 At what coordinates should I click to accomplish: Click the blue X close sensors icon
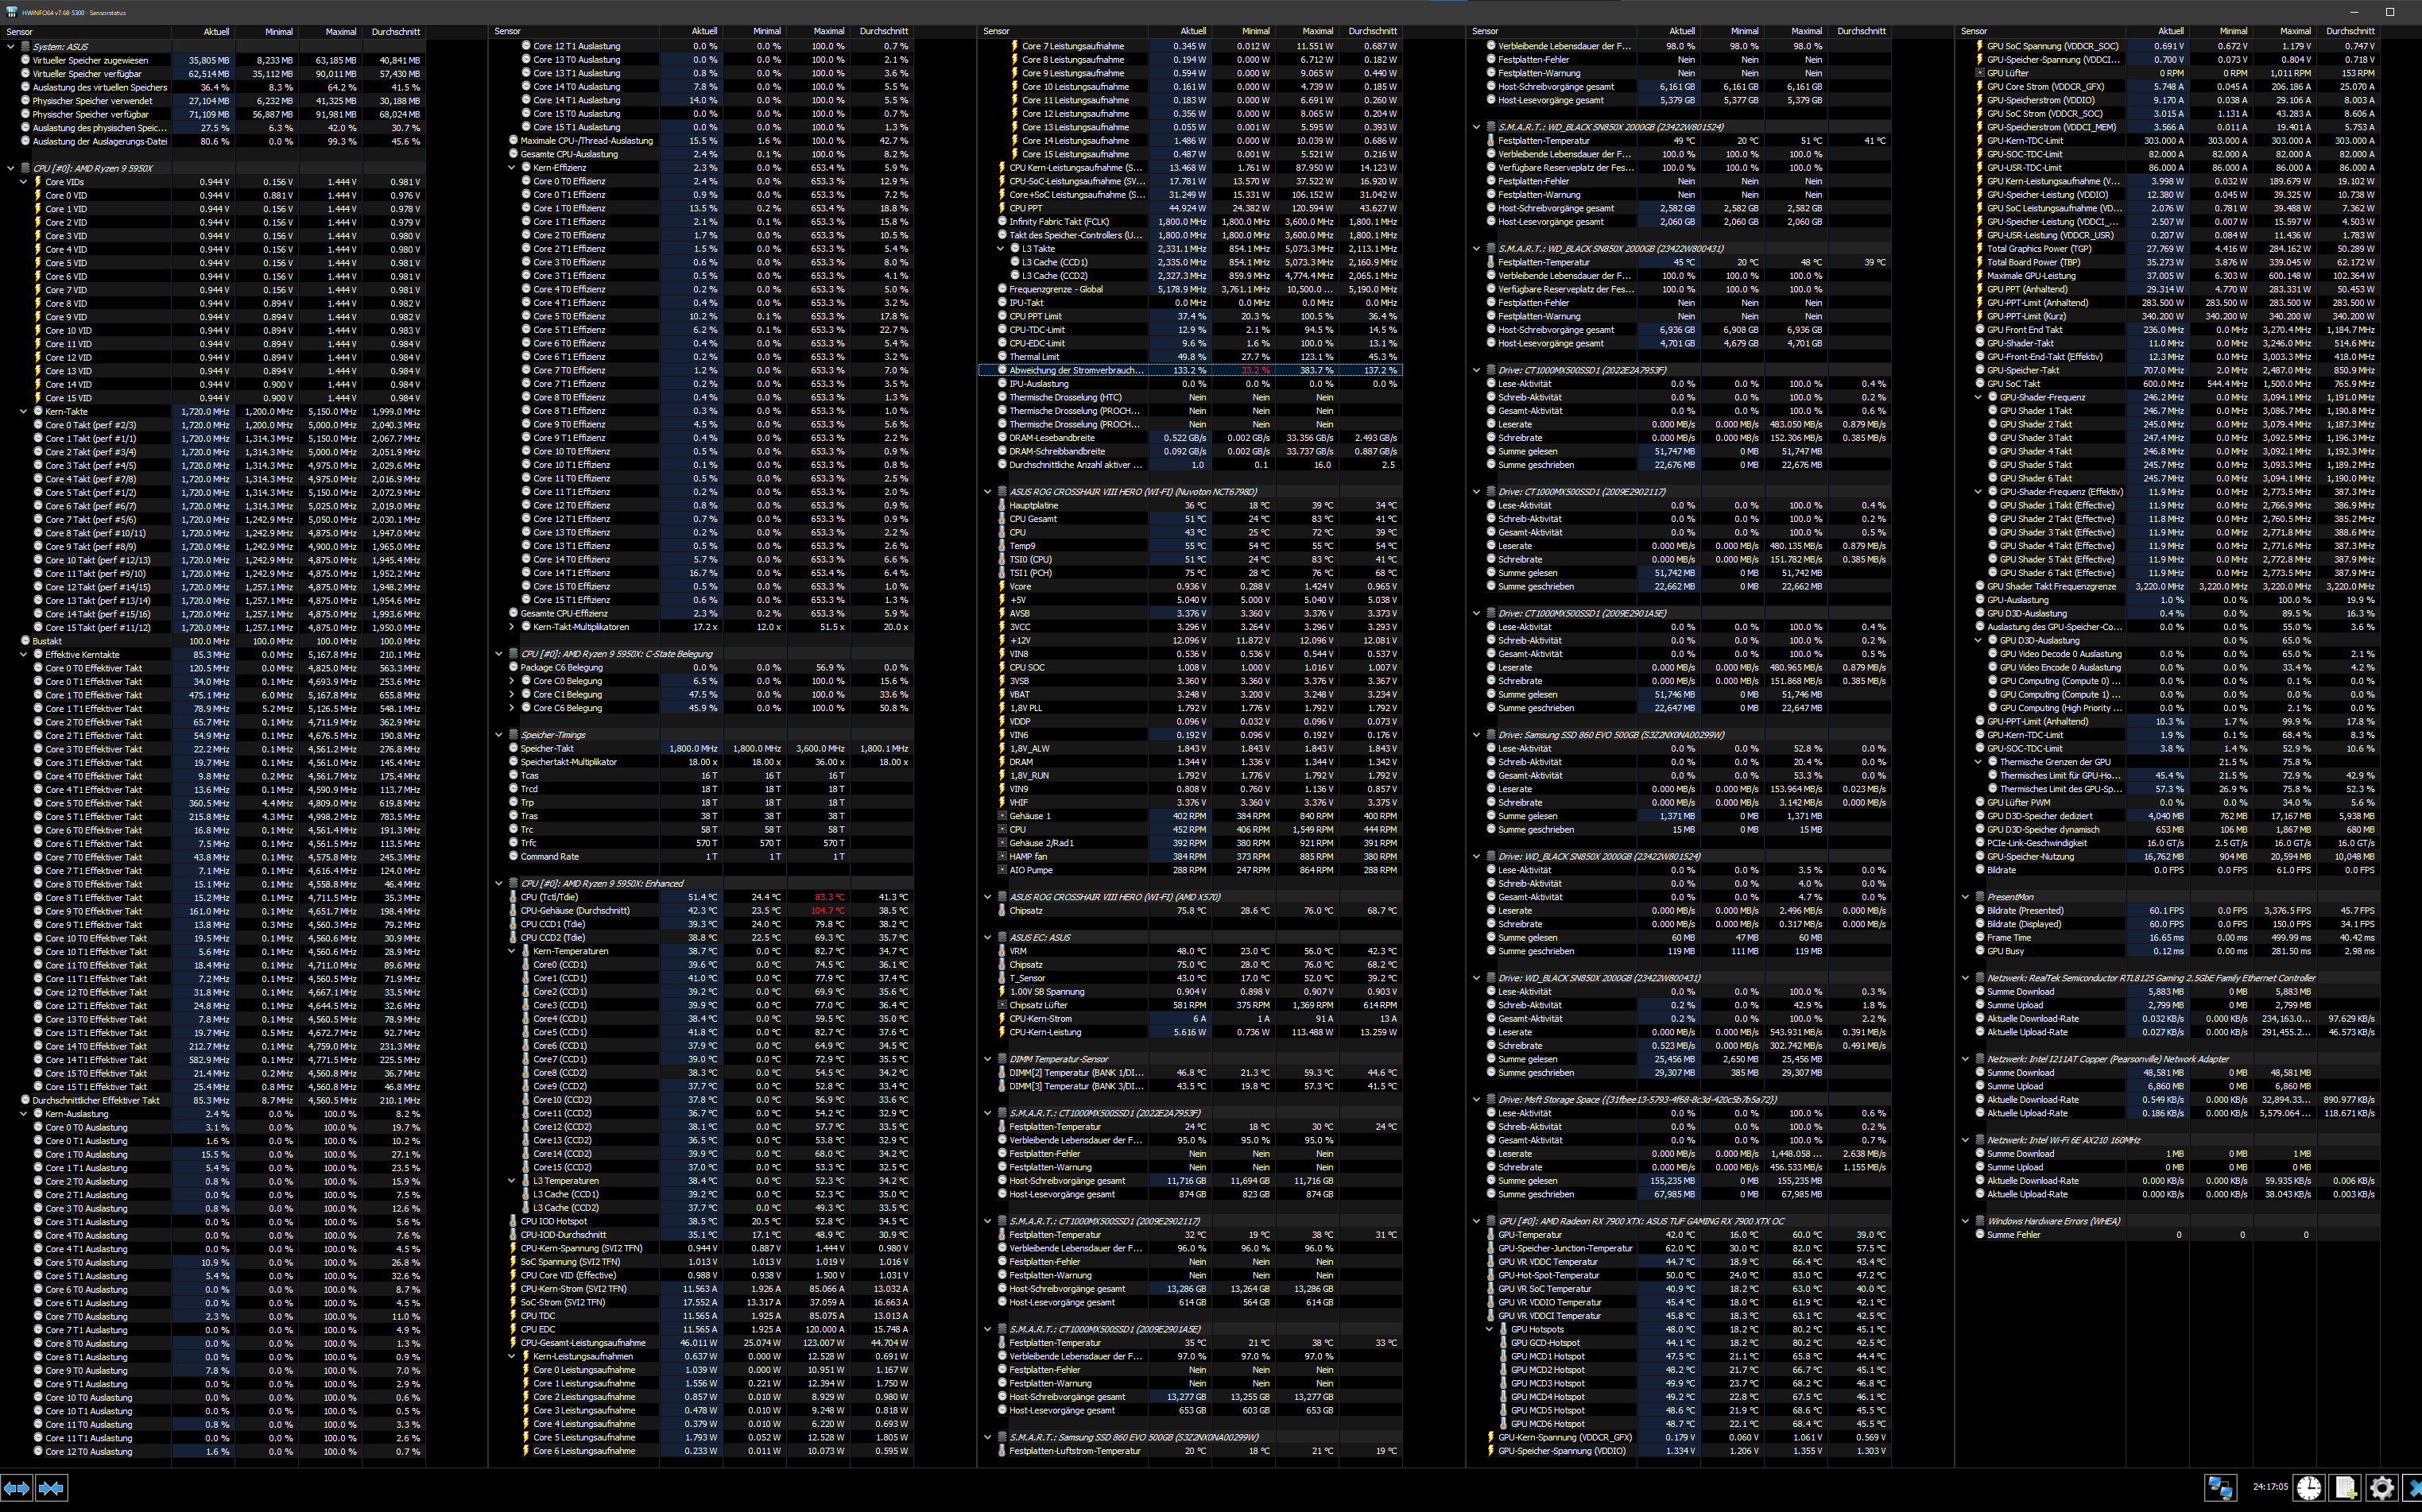click(x=2414, y=1488)
